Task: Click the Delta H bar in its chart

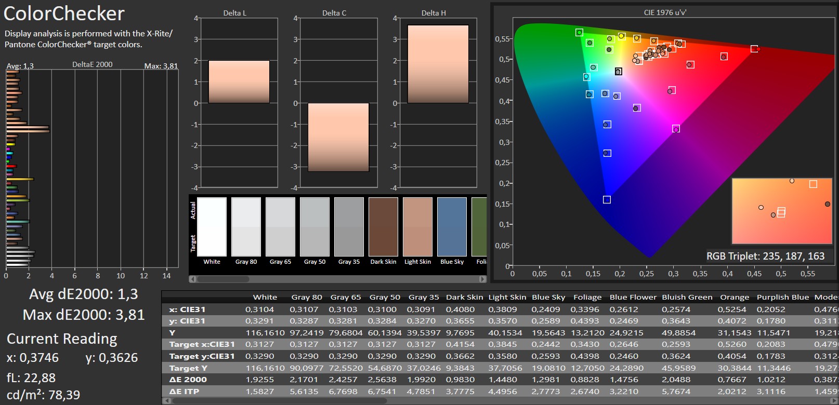Action: [438, 64]
